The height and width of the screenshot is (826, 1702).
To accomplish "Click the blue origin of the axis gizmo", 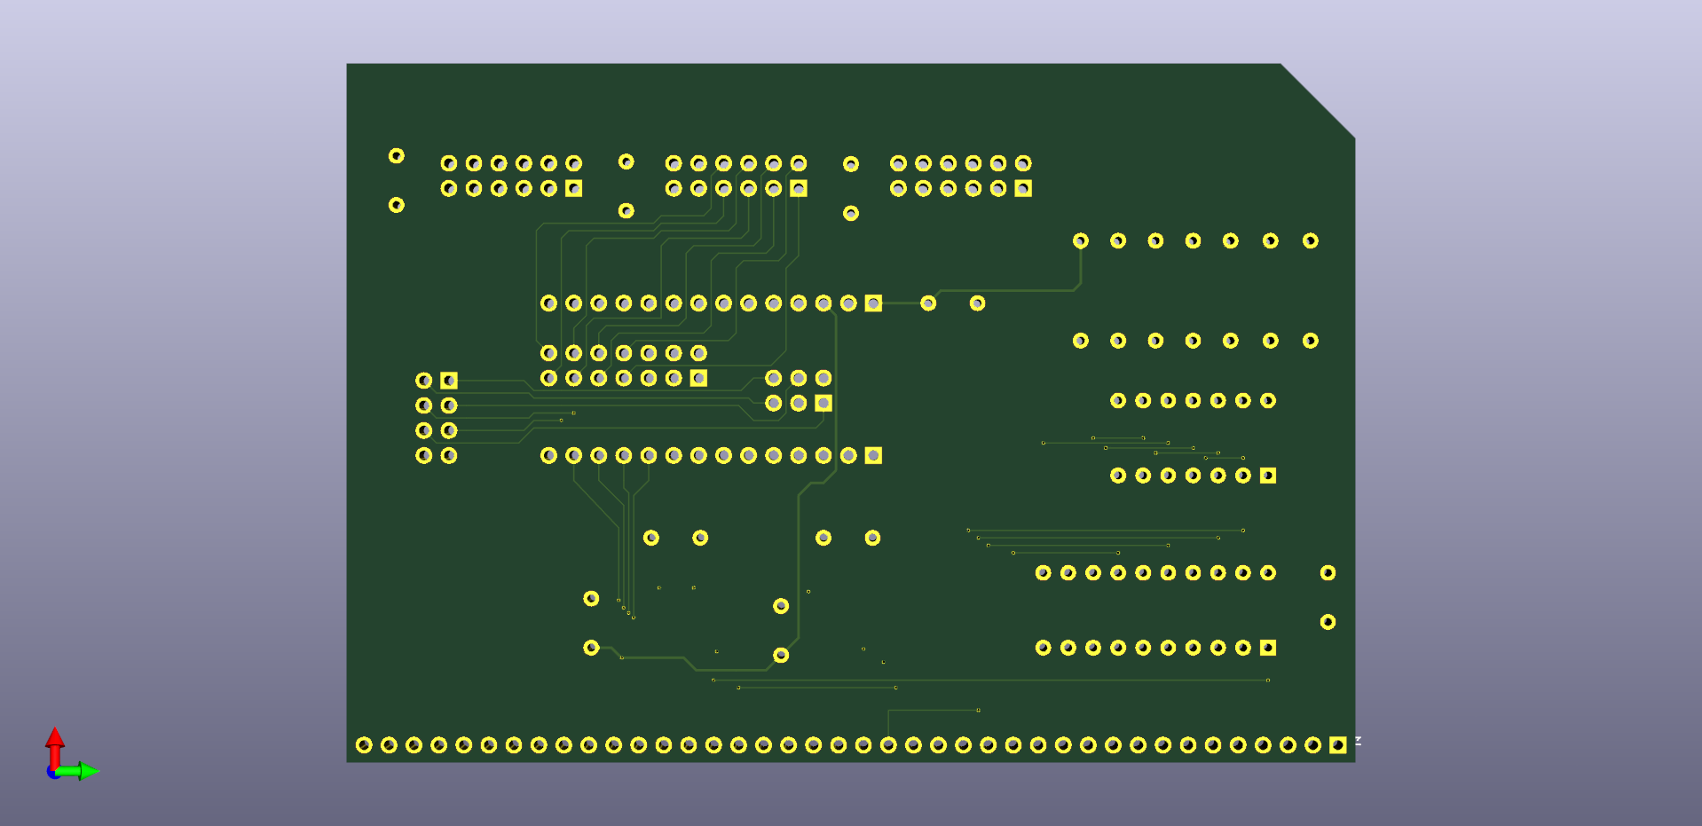I will pyautogui.click(x=53, y=773).
